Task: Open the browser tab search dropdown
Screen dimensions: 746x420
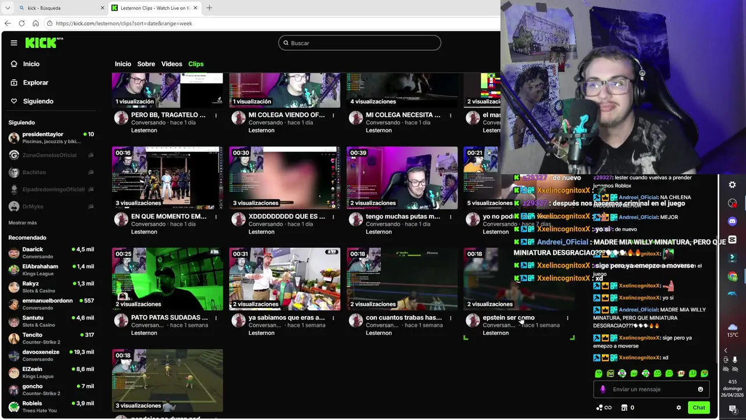Action: pyautogui.click(x=8, y=8)
